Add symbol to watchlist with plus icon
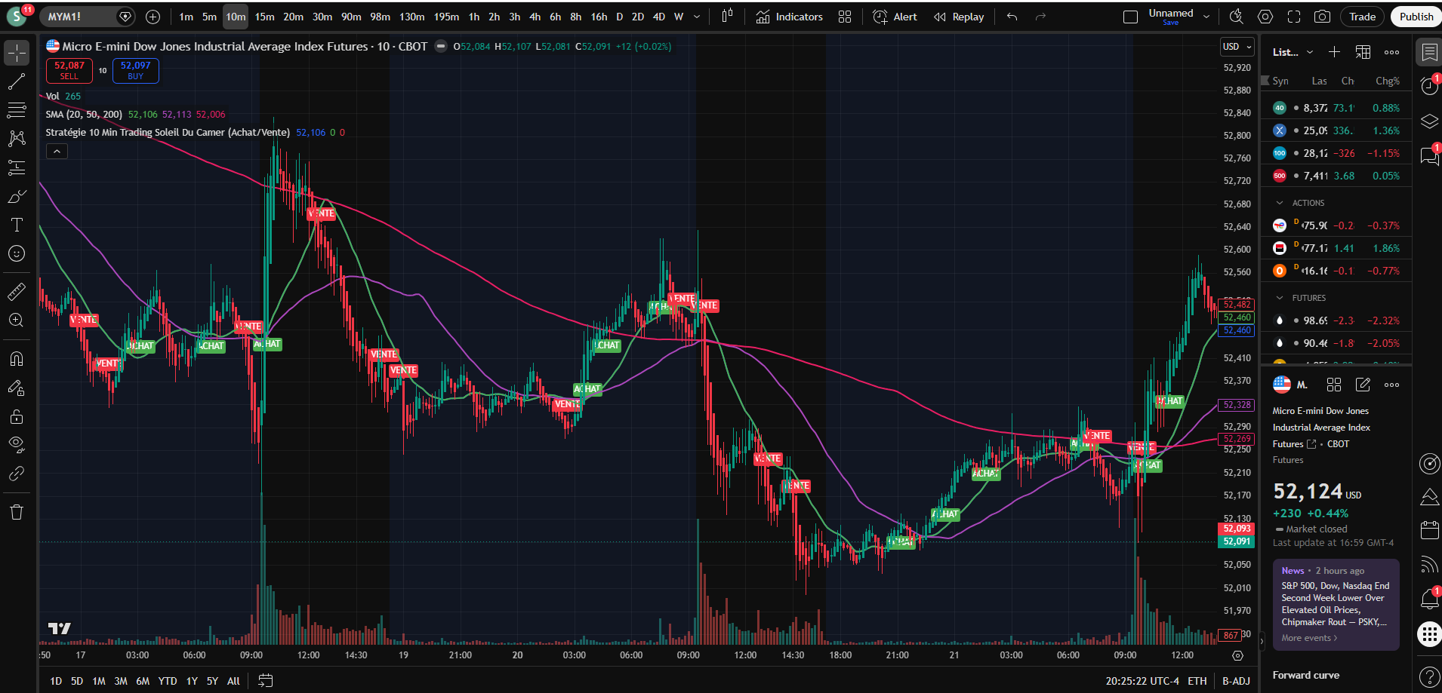Screen dimensions: 1442x693 pos(1334,52)
